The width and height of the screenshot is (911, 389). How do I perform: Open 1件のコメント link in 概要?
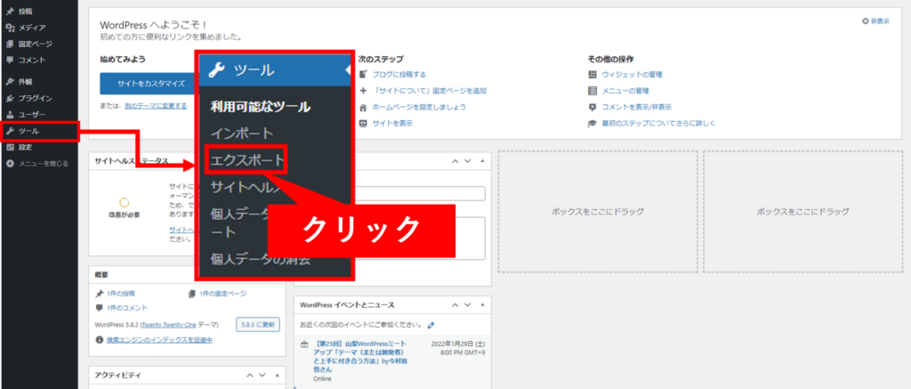(126, 308)
